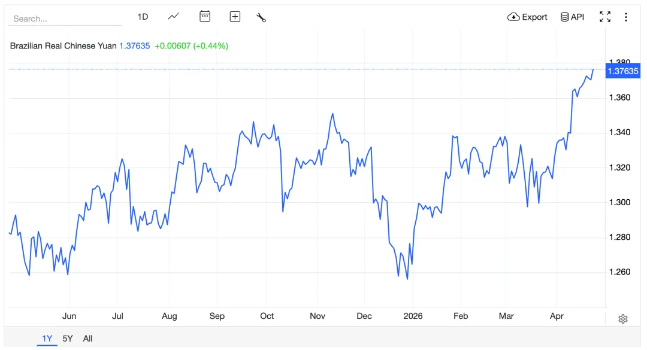Image resolution: width=647 pixels, height=350 pixels.
Task: Open the API data access button
Action: (572, 17)
